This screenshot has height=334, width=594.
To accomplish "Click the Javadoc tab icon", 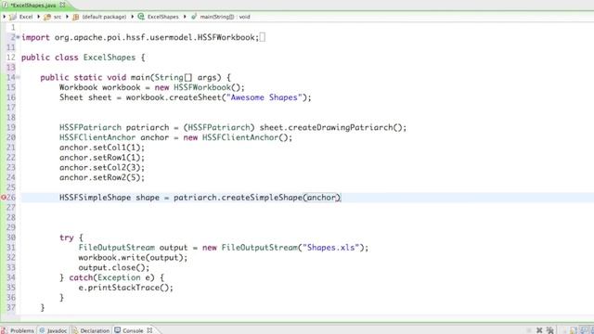I will (x=42, y=330).
